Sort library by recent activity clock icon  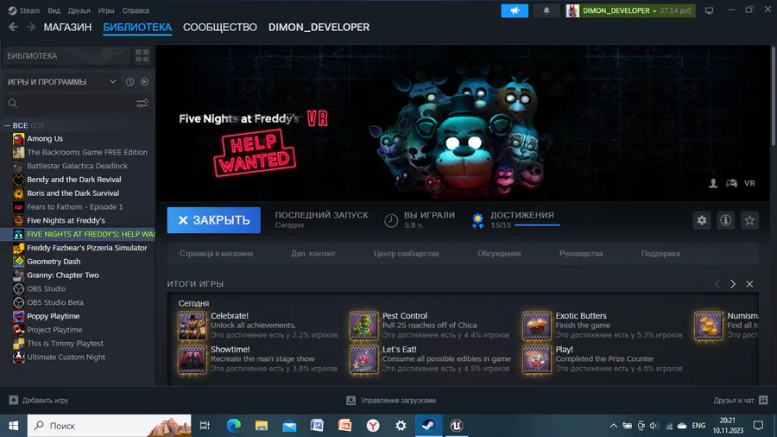129,82
